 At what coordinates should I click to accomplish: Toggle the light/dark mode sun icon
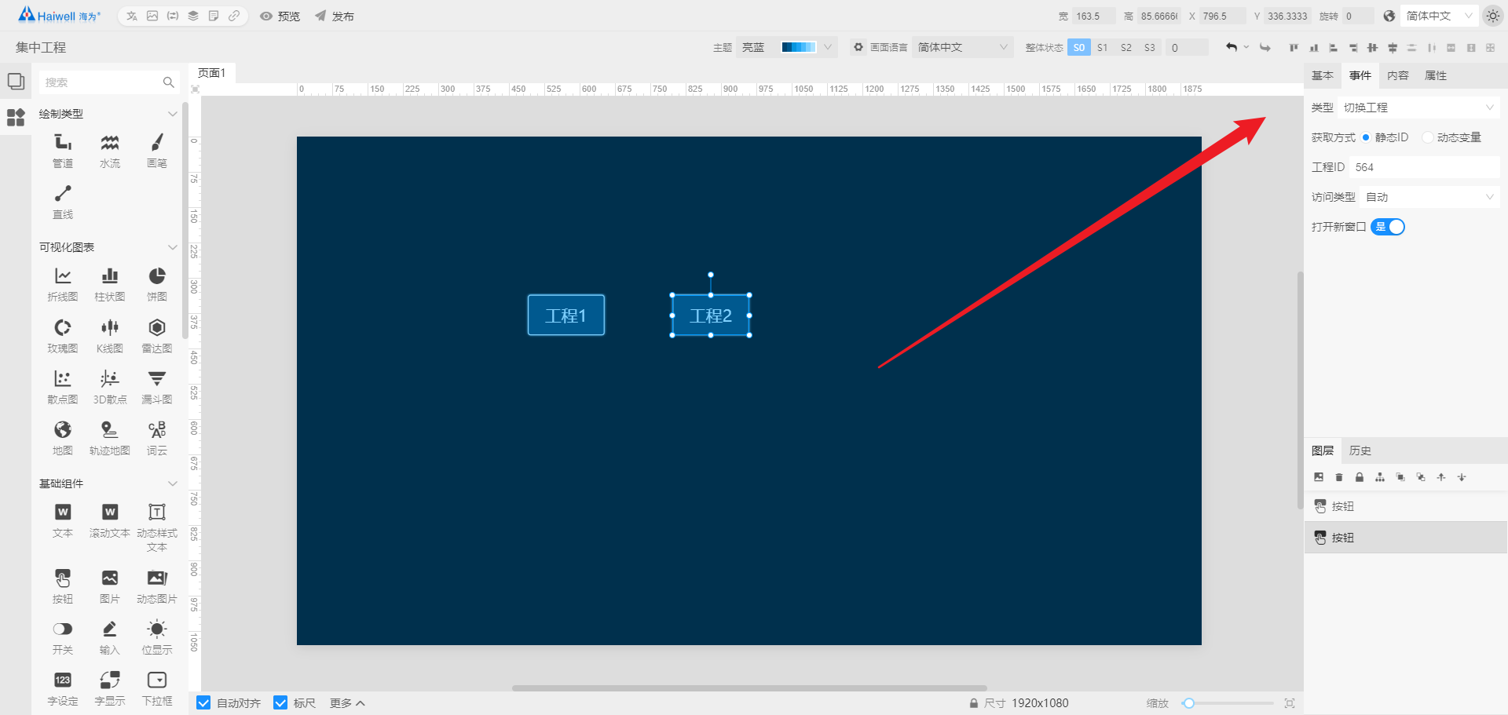click(1492, 16)
